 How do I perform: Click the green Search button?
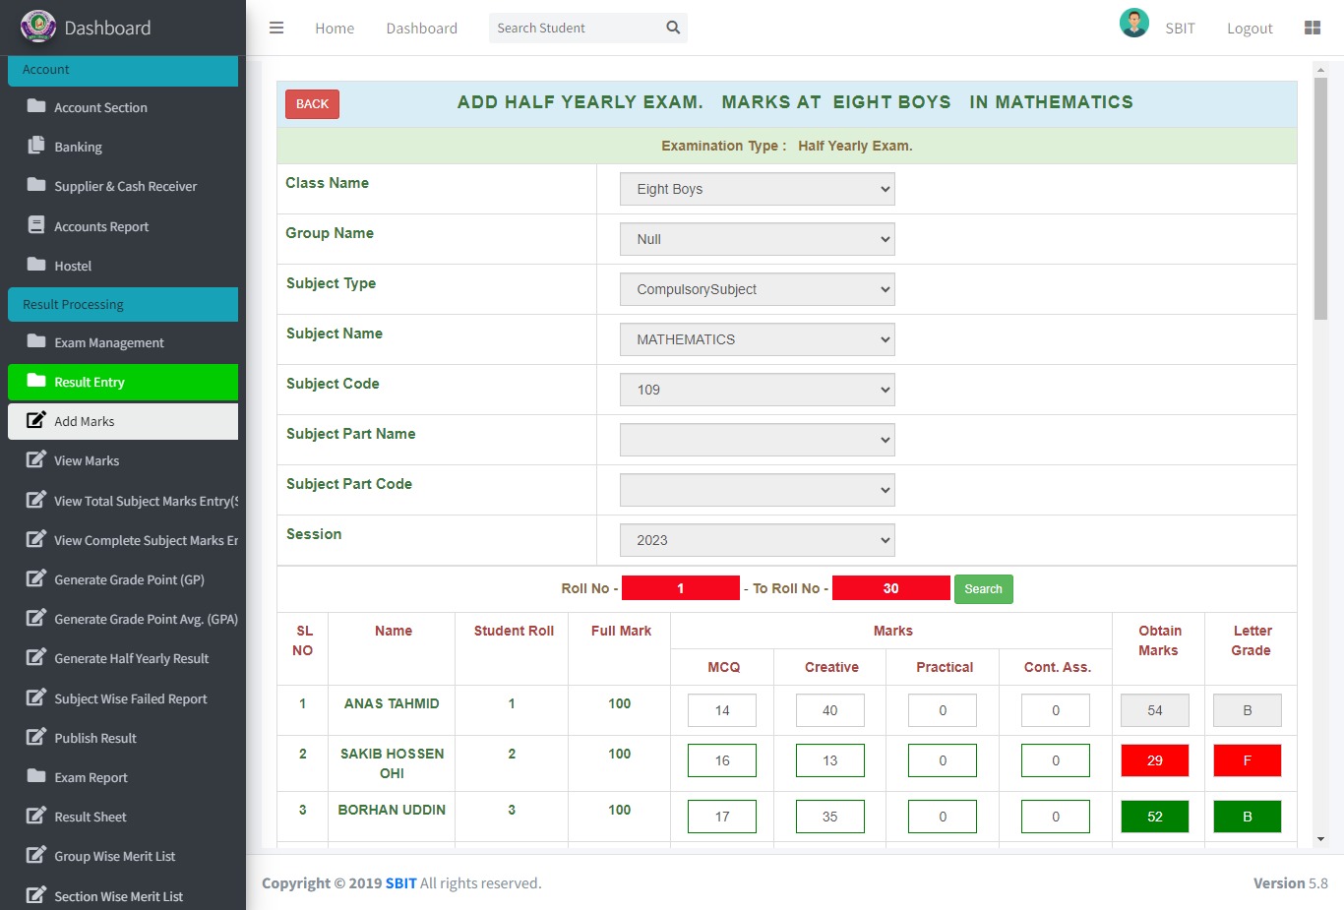[x=983, y=588]
